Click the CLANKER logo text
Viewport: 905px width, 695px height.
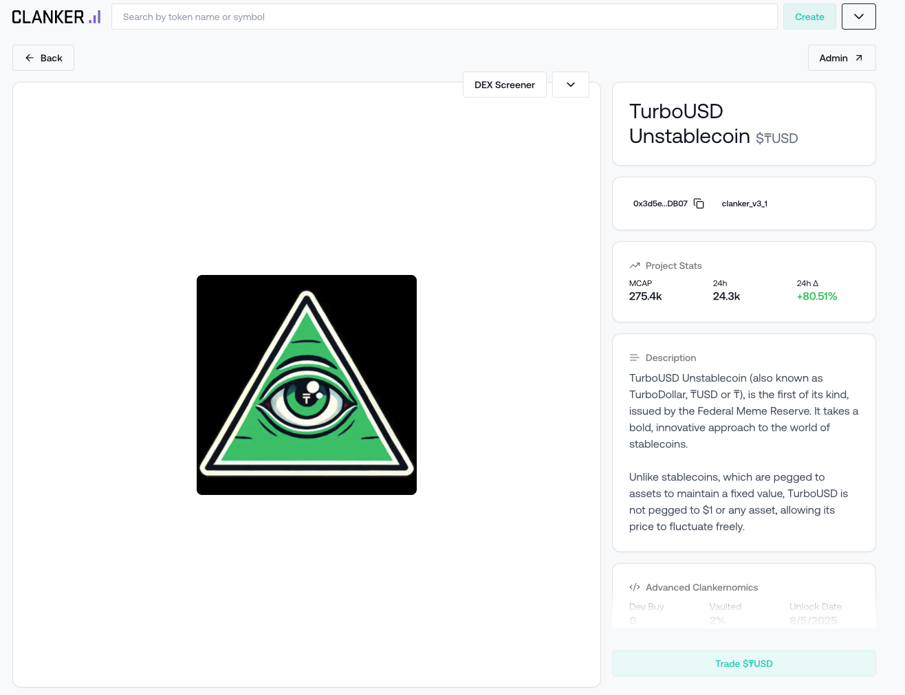click(x=48, y=17)
